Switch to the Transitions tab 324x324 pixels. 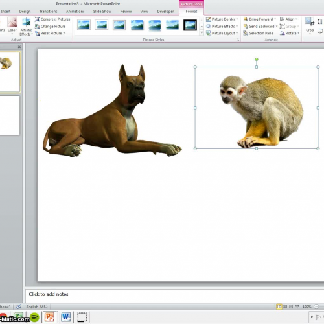(x=48, y=12)
